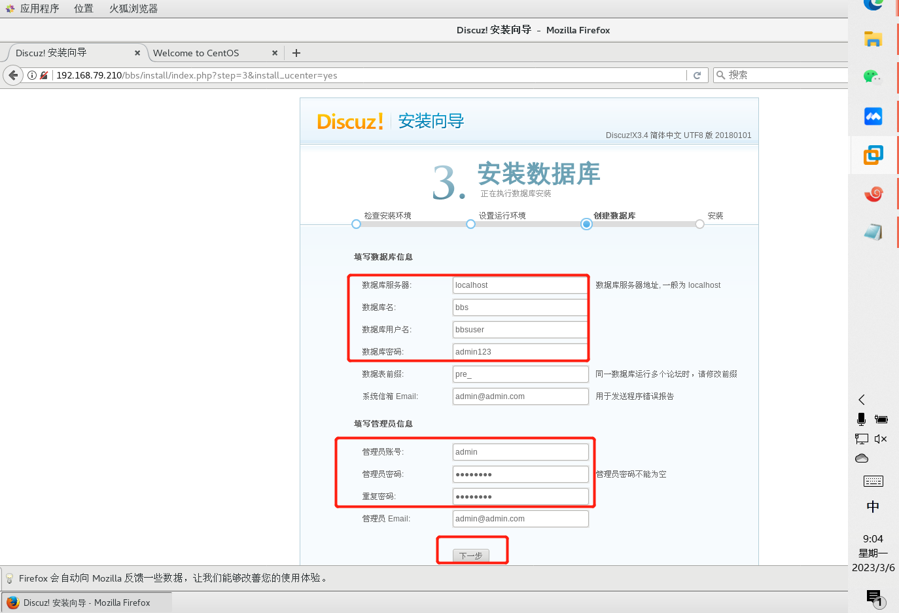Reload the page with the refresh icon
This screenshot has height=613, width=899.
click(697, 75)
